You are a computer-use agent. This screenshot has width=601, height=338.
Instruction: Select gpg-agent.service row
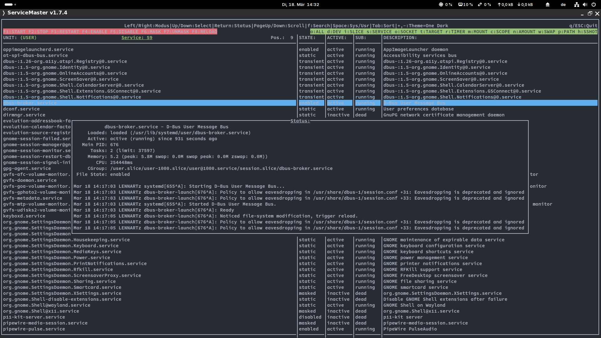(x=27, y=168)
